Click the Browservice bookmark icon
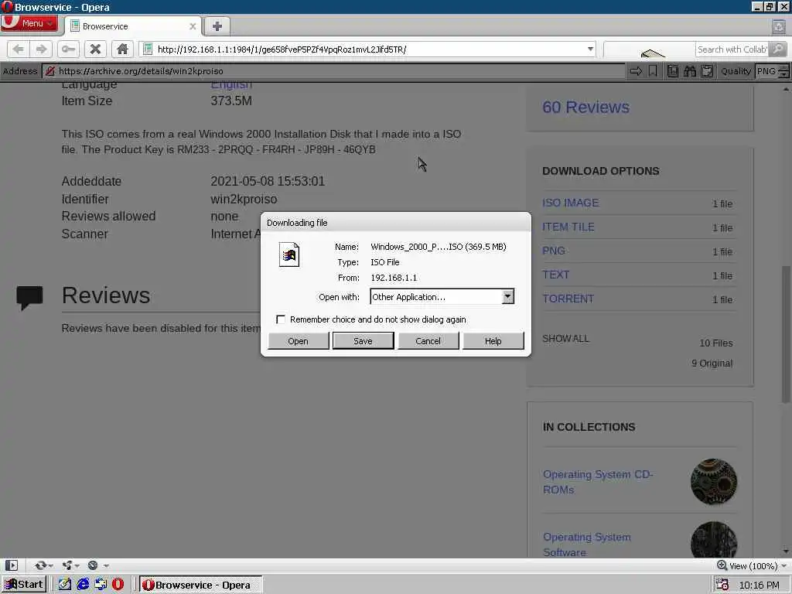The height and width of the screenshot is (594, 792). (x=653, y=71)
